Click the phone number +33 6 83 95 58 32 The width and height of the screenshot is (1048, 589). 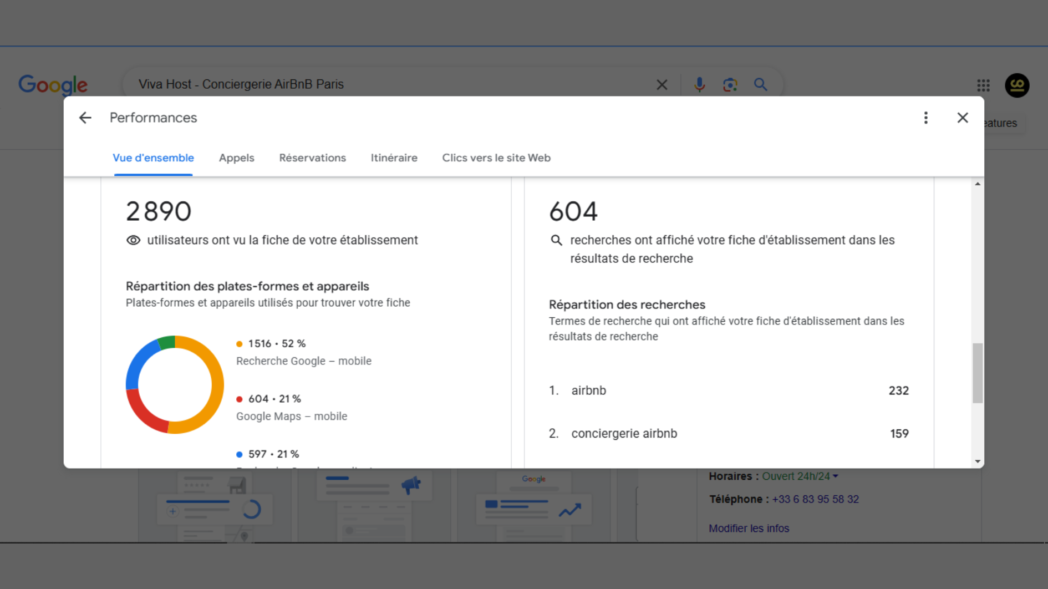[x=815, y=499]
